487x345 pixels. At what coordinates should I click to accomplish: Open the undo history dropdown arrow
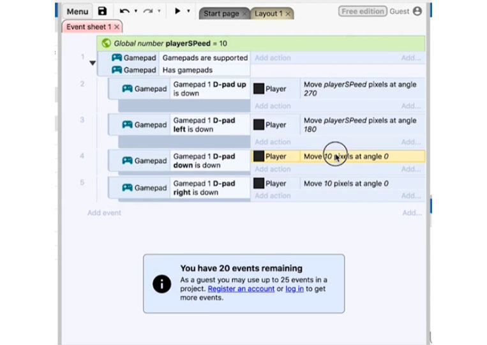click(136, 11)
